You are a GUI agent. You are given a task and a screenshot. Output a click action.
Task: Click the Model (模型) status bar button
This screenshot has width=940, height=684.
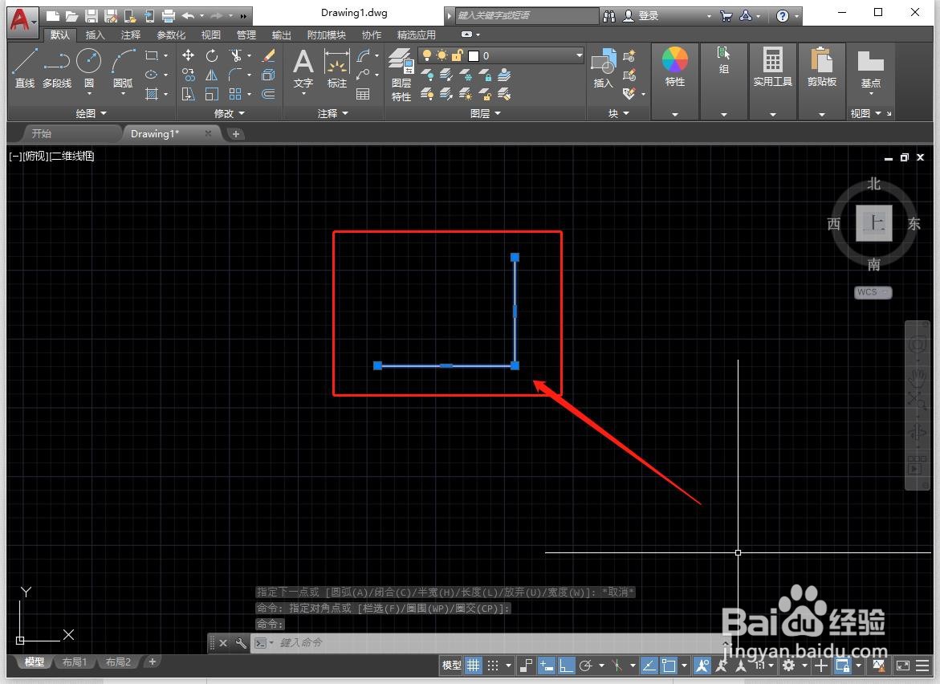click(451, 666)
